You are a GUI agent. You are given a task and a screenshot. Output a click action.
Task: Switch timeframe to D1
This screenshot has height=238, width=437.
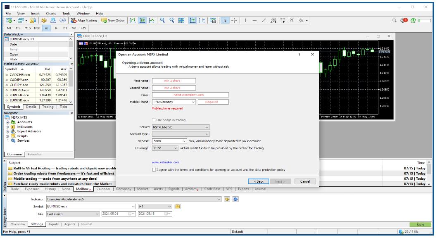pos(65,28)
